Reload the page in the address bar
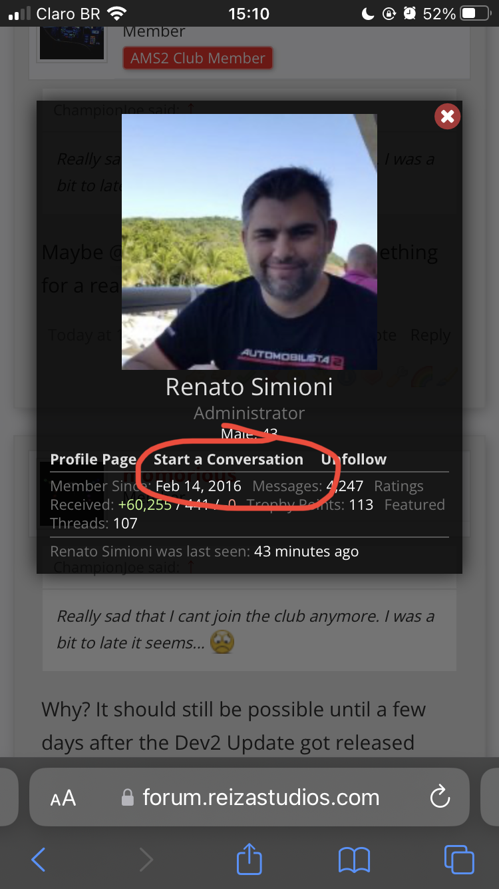 click(440, 797)
